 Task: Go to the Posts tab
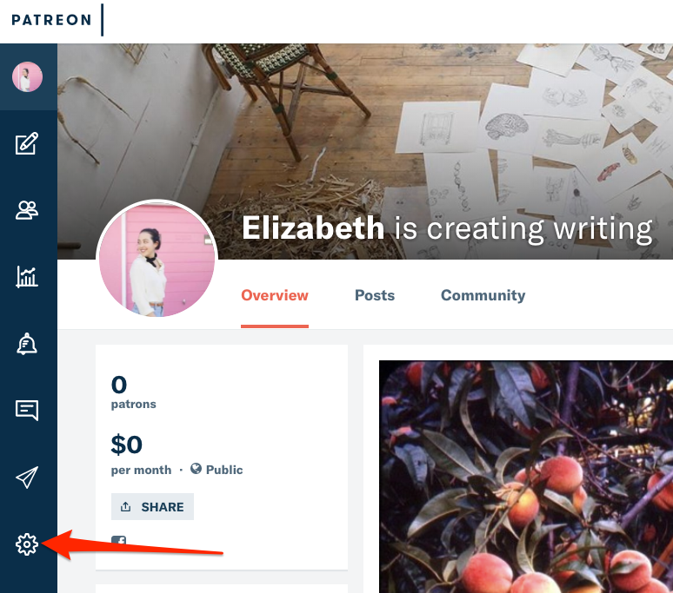(375, 295)
